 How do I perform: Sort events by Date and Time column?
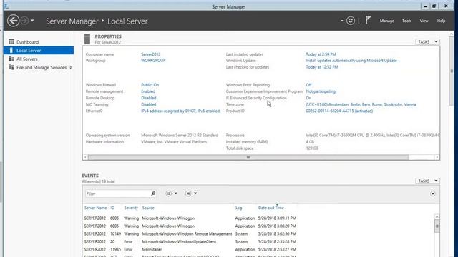coord(271,208)
